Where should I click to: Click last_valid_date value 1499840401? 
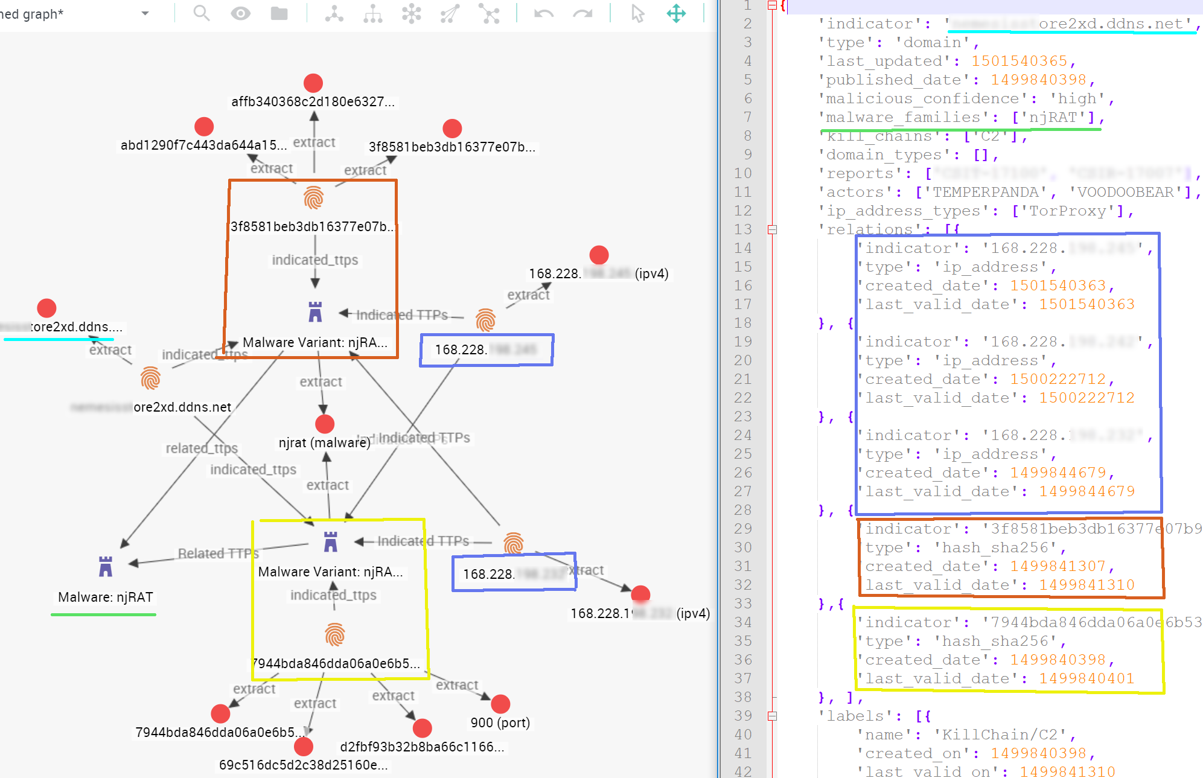[1087, 678]
